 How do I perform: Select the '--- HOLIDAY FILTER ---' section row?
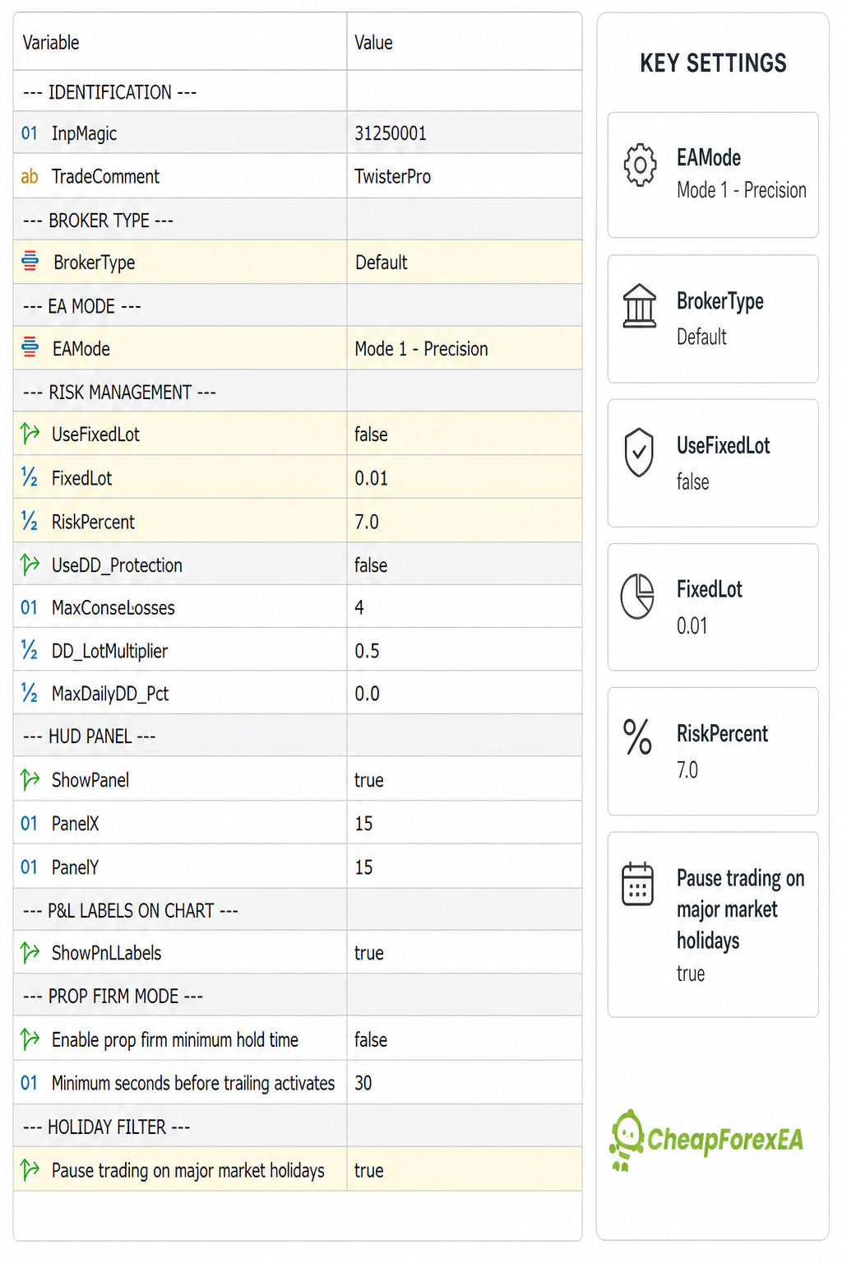(298, 1127)
